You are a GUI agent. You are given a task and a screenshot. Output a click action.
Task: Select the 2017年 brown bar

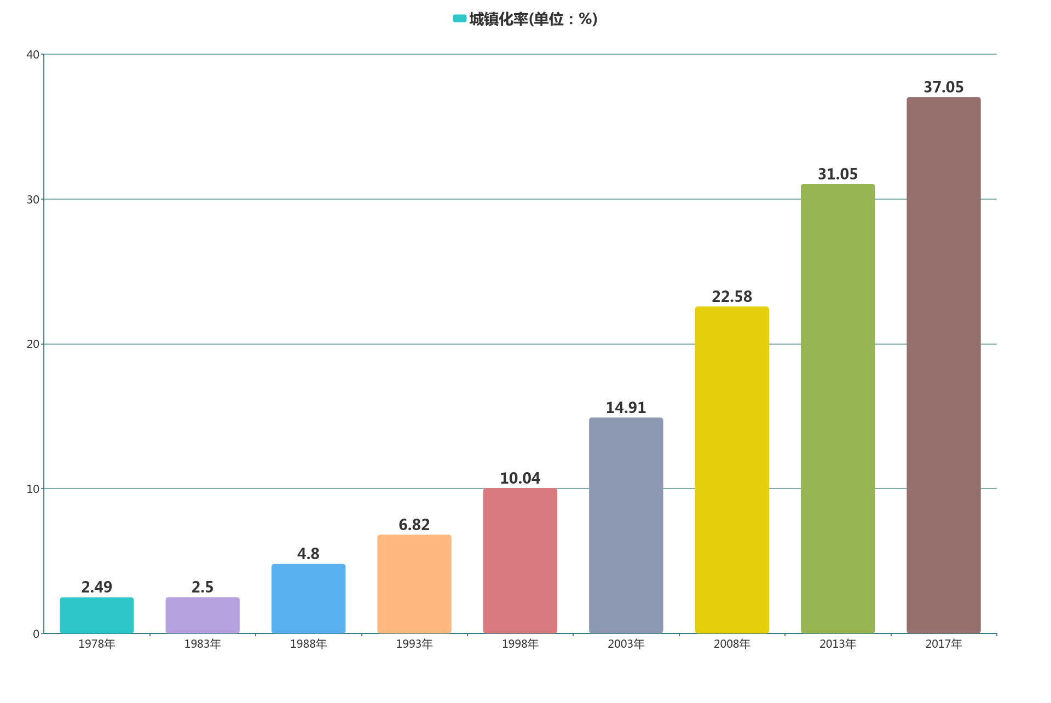[943, 365]
